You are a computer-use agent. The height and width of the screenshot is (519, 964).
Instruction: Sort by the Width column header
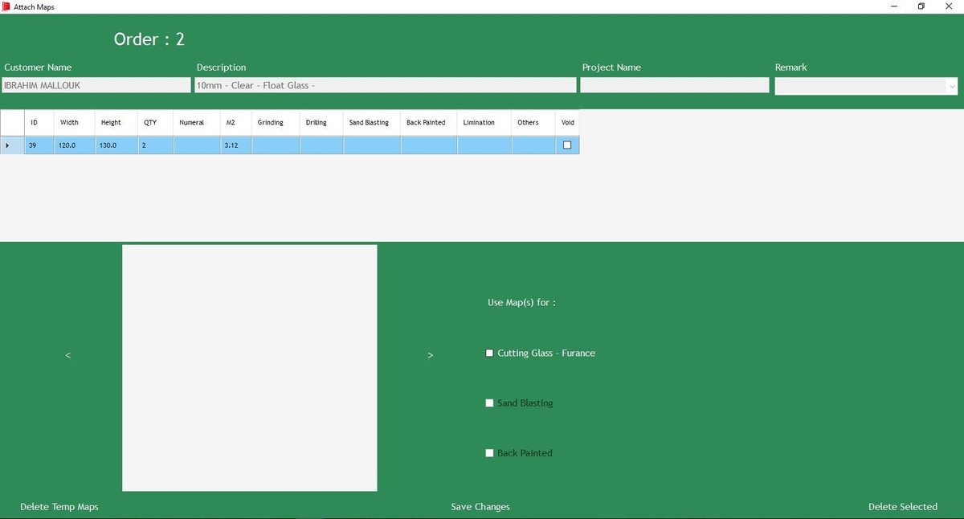[70, 123]
